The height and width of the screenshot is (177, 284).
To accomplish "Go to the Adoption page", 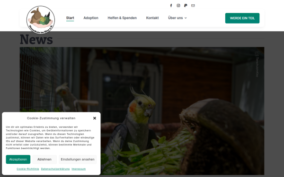I will click(x=91, y=18).
